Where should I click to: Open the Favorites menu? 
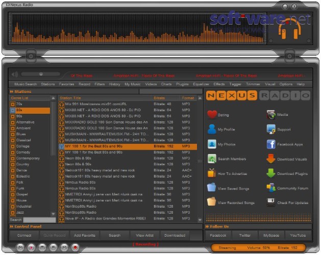[66, 84]
